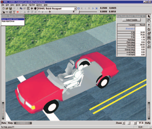This screenshot has height=129, width=152.
Task: Click the Roty horizontal thumbwheel
Action: pos(23,123)
